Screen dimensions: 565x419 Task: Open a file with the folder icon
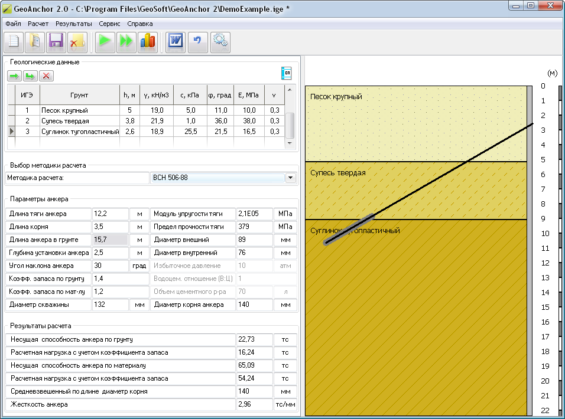(35, 42)
